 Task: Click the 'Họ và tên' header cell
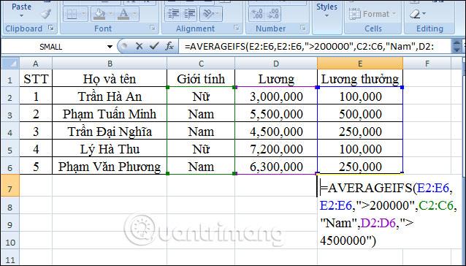(110, 78)
